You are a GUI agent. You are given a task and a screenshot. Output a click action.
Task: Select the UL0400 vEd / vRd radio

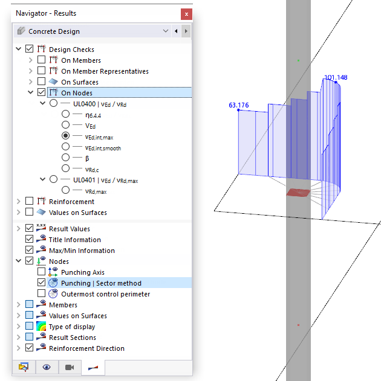pos(54,103)
